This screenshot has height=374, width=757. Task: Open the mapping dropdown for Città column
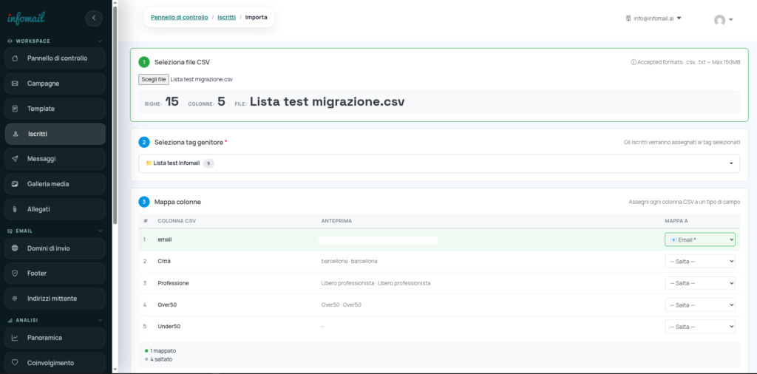699,261
